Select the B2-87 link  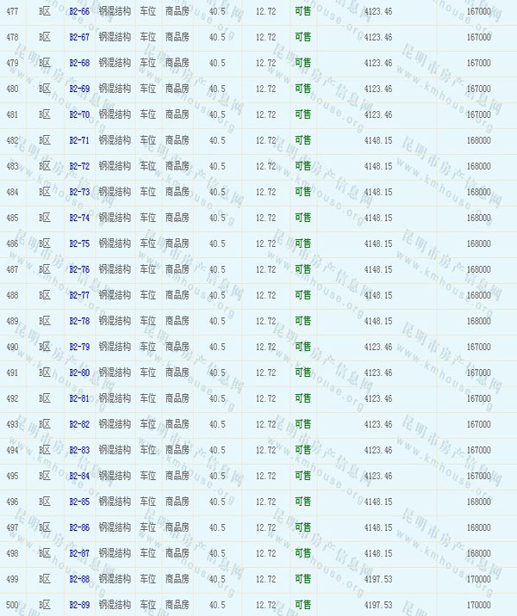pos(79,554)
